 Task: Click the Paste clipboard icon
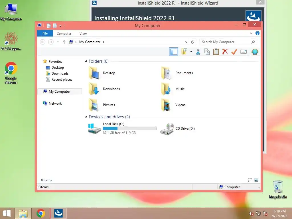pos(216,52)
